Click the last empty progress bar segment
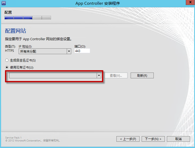The height and width of the screenshot is (148, 195). pyautogui.click(x=46, y=18)
